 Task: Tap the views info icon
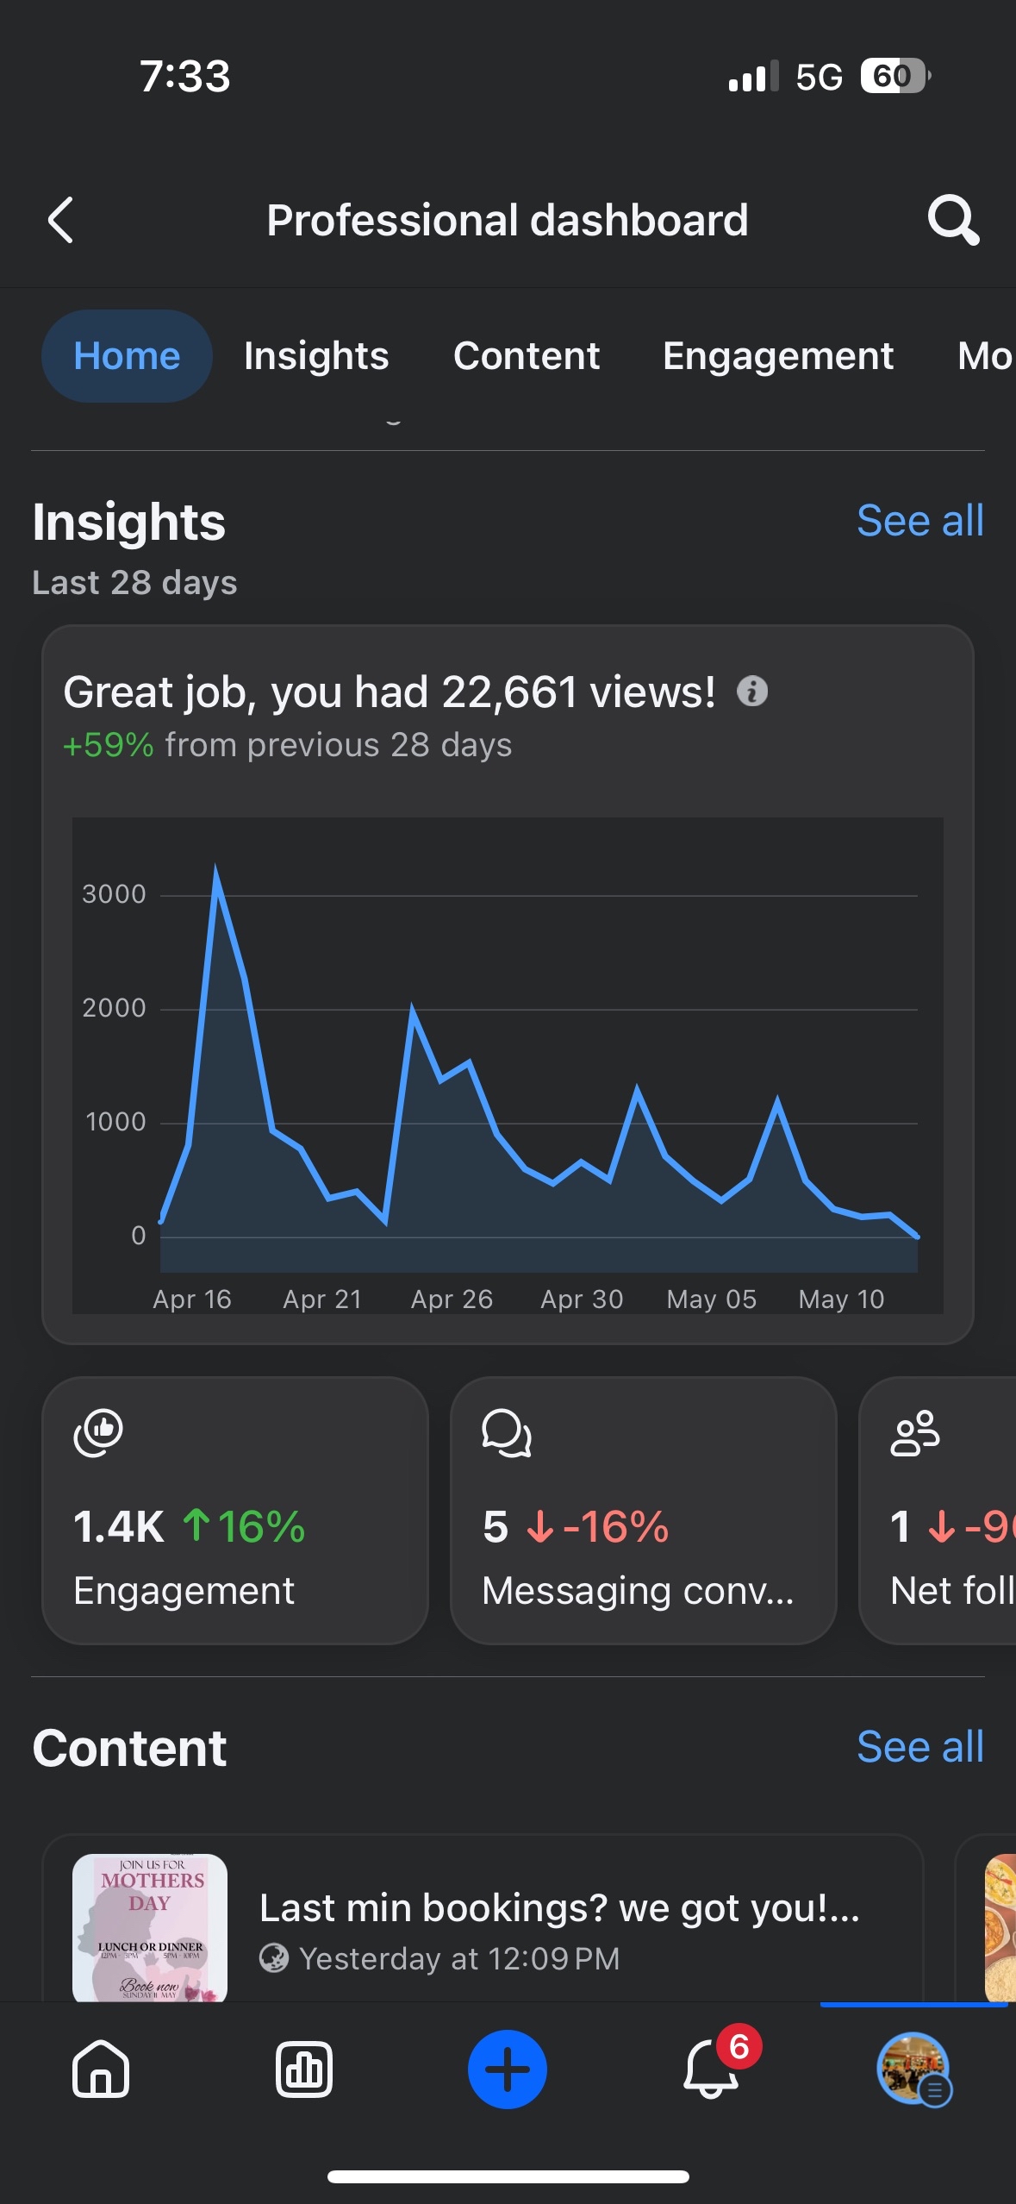pos(752,692)
